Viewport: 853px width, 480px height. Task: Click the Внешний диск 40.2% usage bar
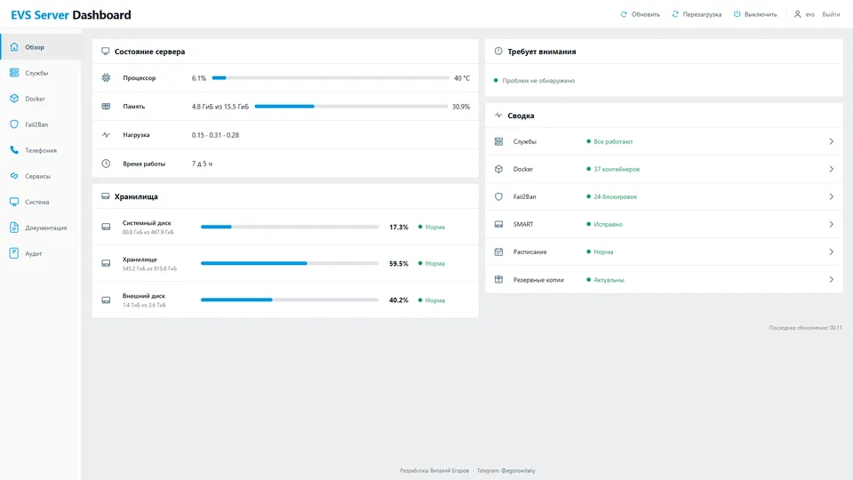tap(290, 300)
